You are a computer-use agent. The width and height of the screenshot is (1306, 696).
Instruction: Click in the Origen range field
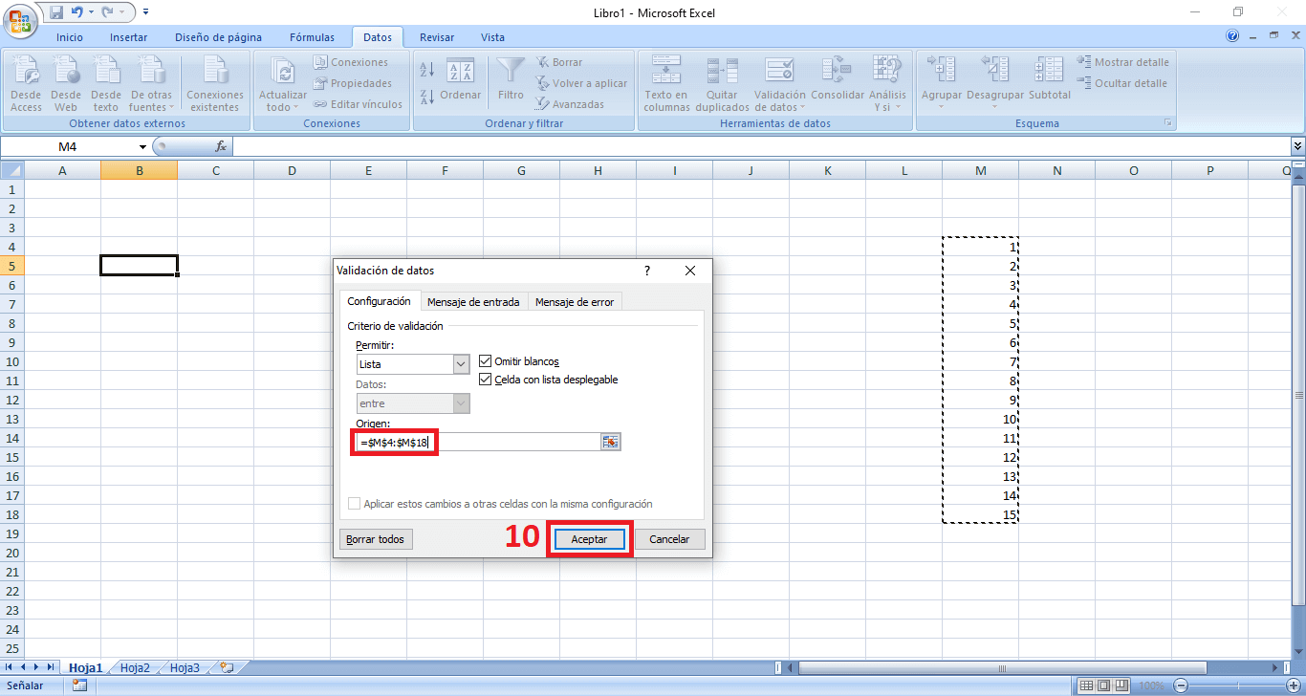click(x=478, y=442)
